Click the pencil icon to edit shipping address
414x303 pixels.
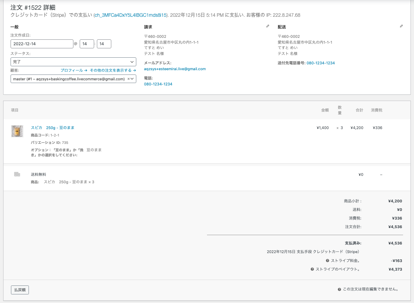401,26
